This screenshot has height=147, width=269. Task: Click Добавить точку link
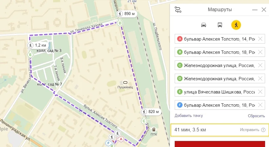point(189,116)
